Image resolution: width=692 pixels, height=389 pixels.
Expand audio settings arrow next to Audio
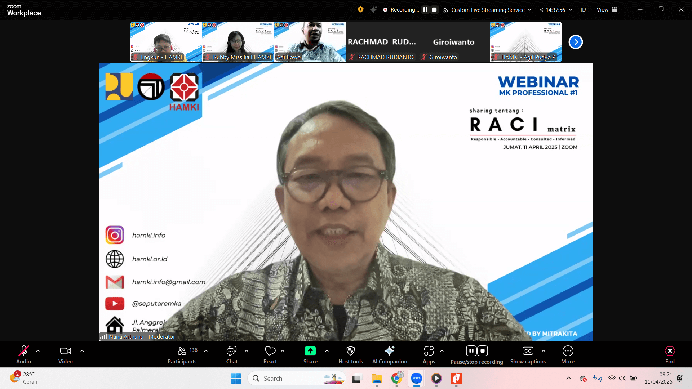coord(38,350)
